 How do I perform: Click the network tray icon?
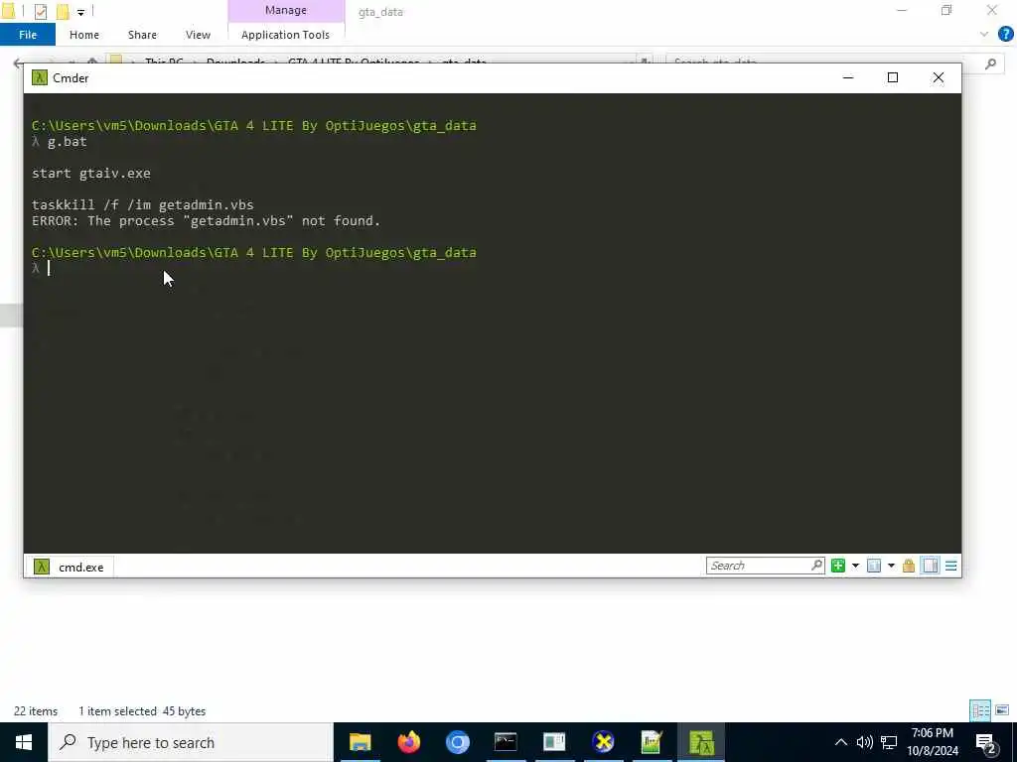point(889,742)
